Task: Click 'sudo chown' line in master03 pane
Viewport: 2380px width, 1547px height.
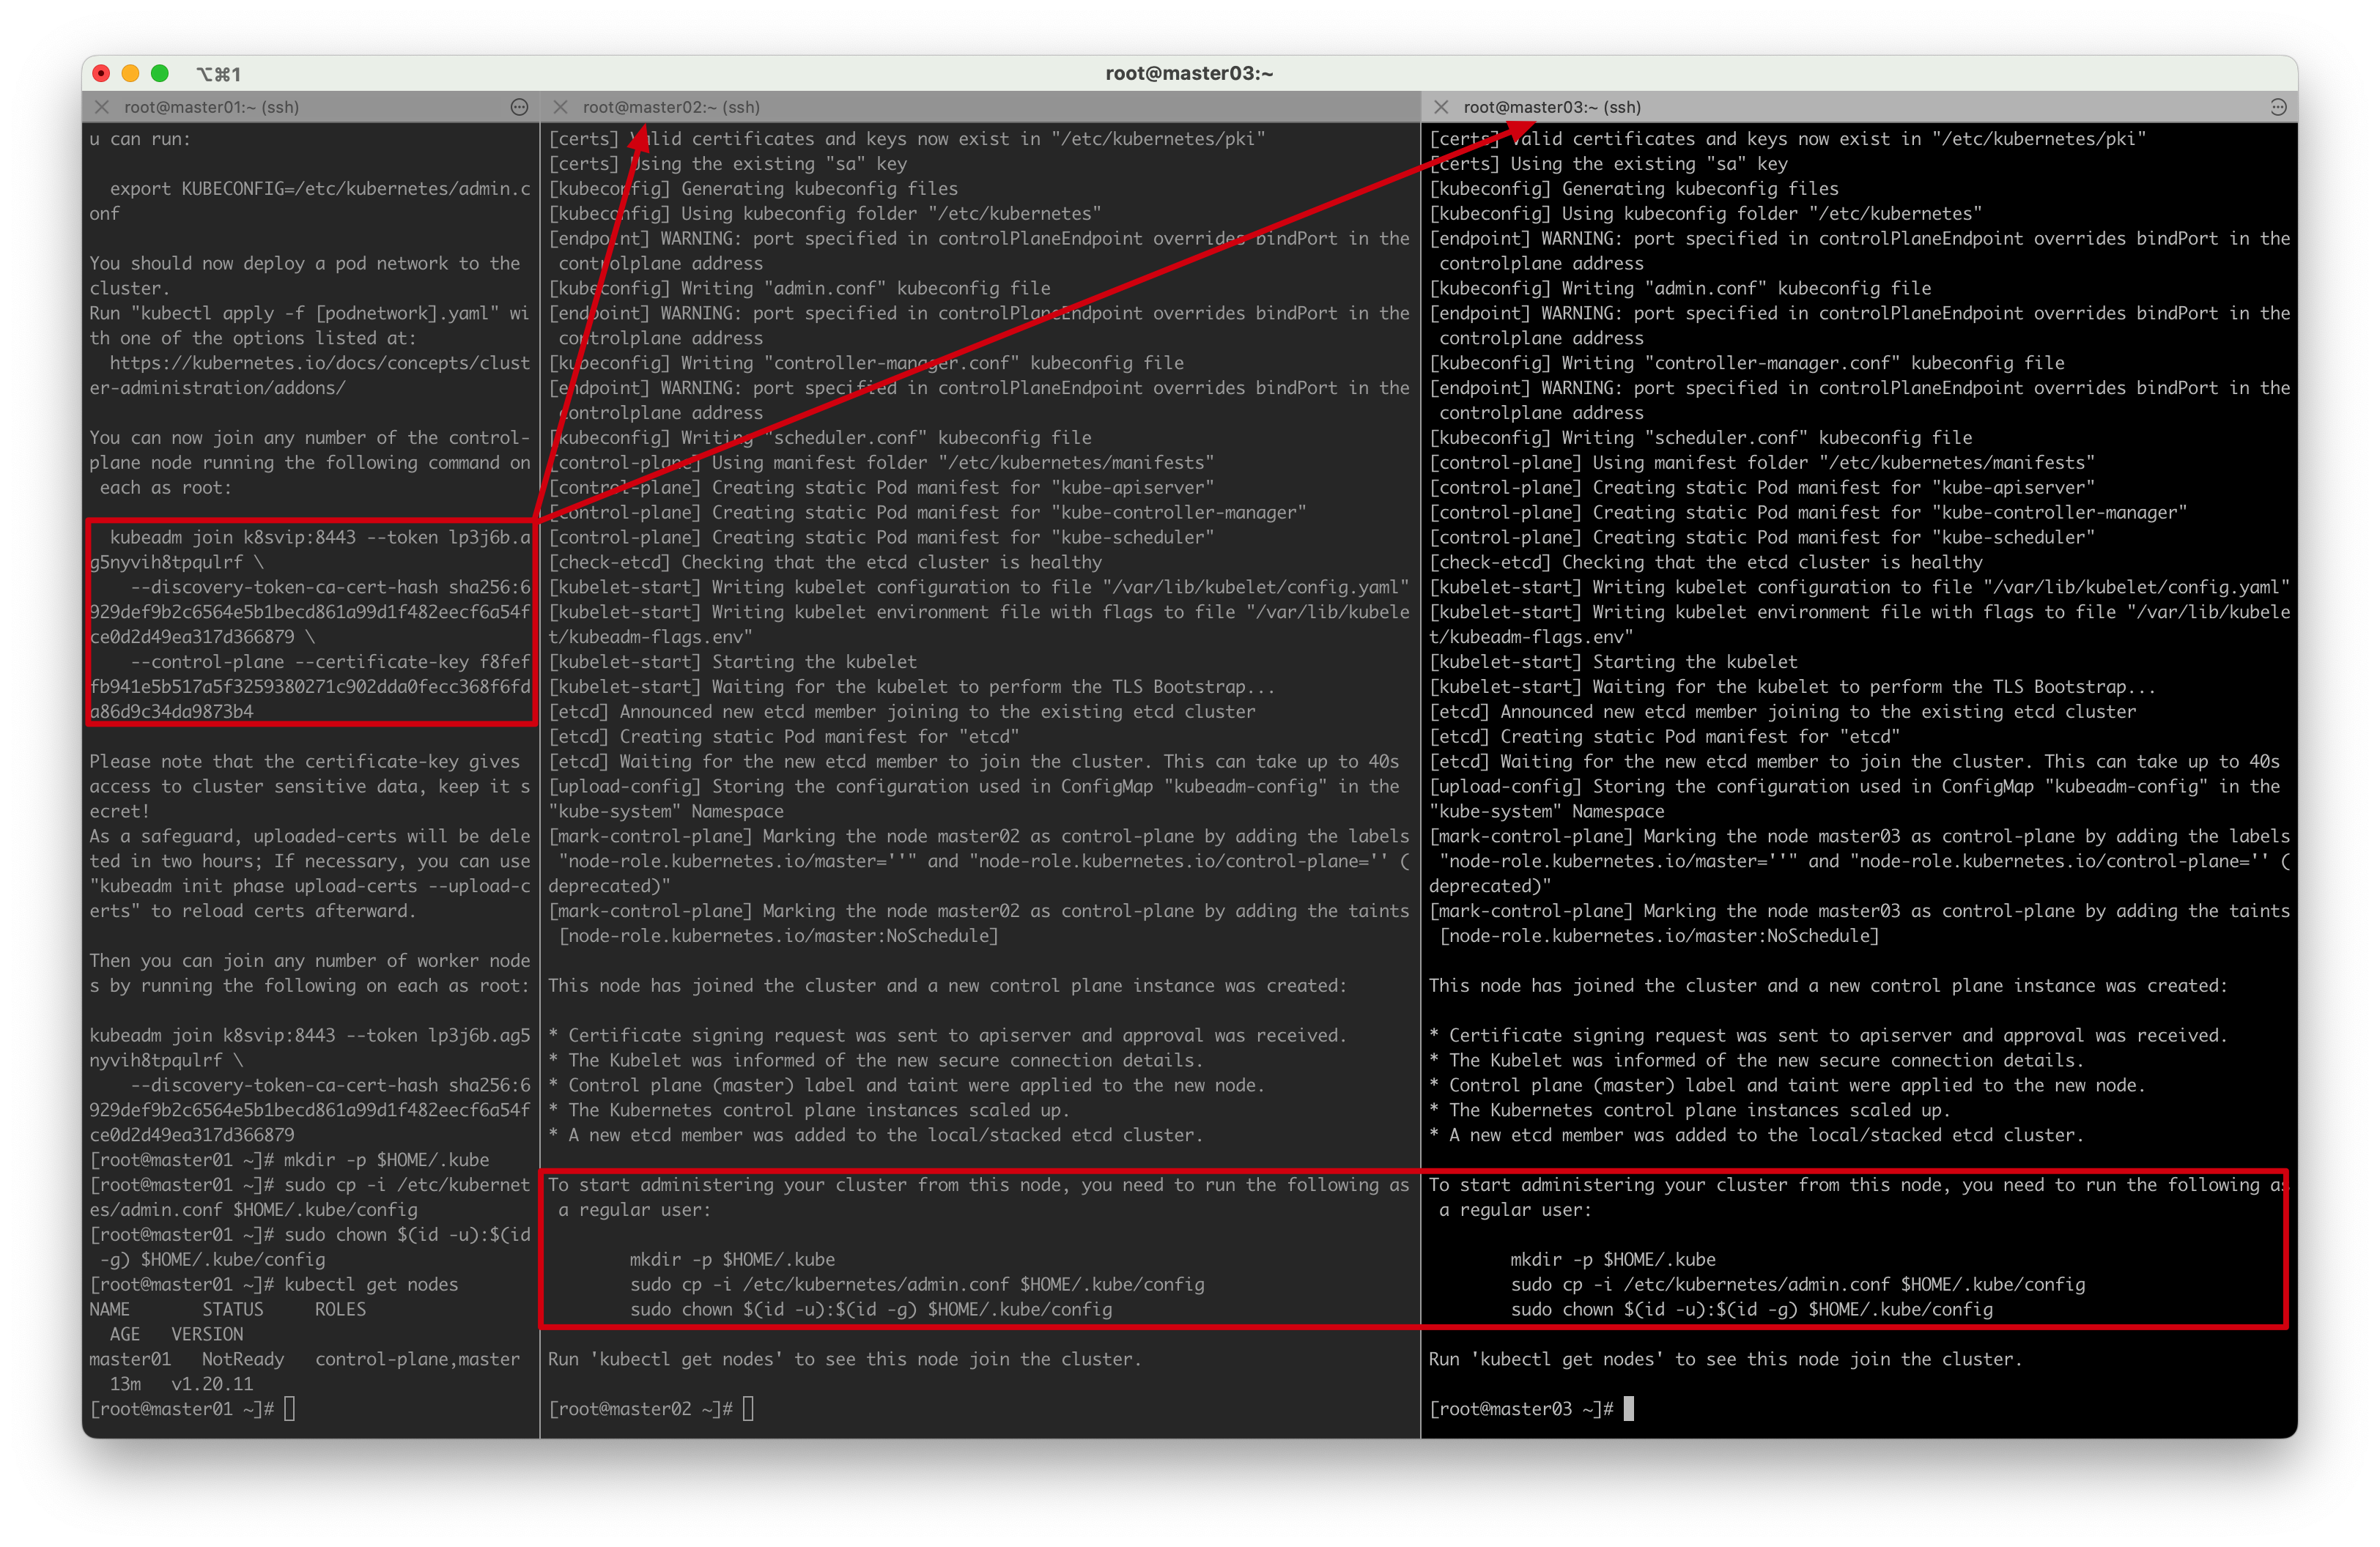Action: 1752,1309
